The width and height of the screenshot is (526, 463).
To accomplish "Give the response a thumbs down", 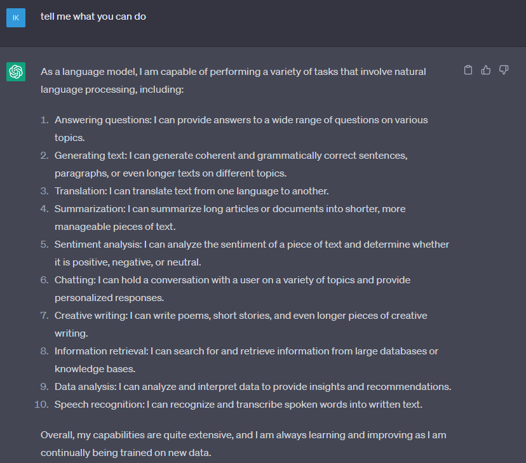I will click(504, 70).
